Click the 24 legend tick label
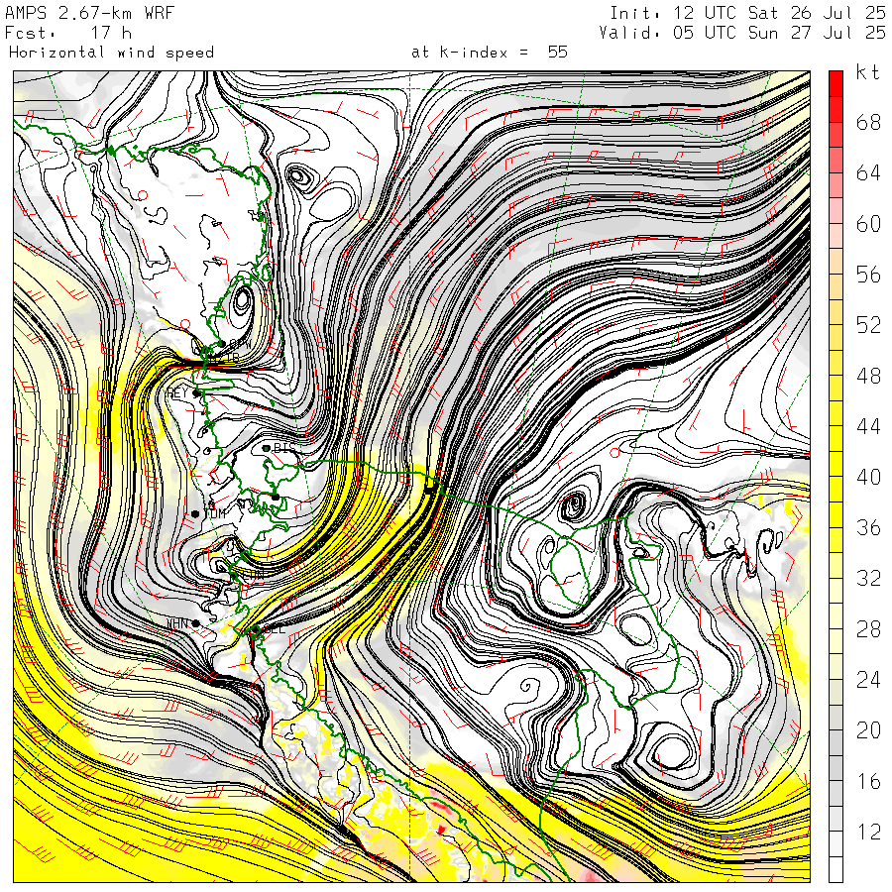Viewport: 892px width, 892px height. click(x=868, y=679)
